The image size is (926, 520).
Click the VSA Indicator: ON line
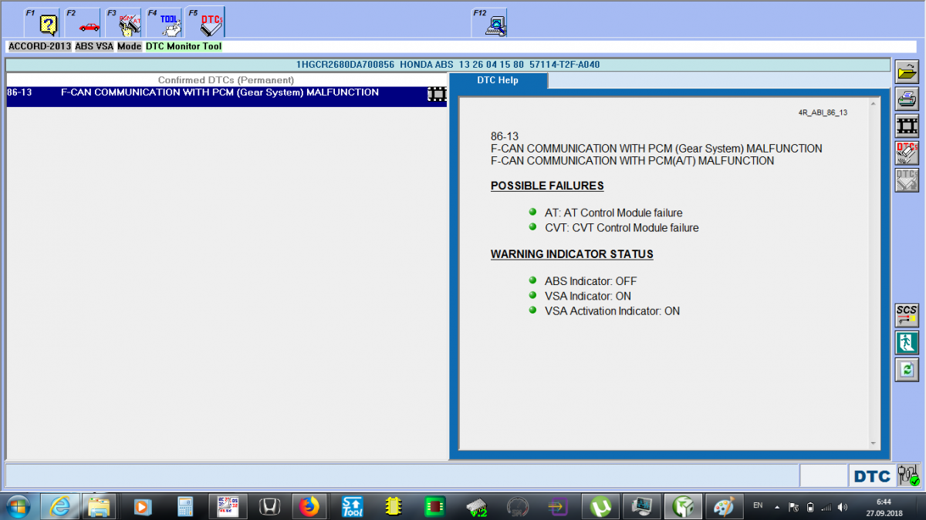tap(588, 296)
